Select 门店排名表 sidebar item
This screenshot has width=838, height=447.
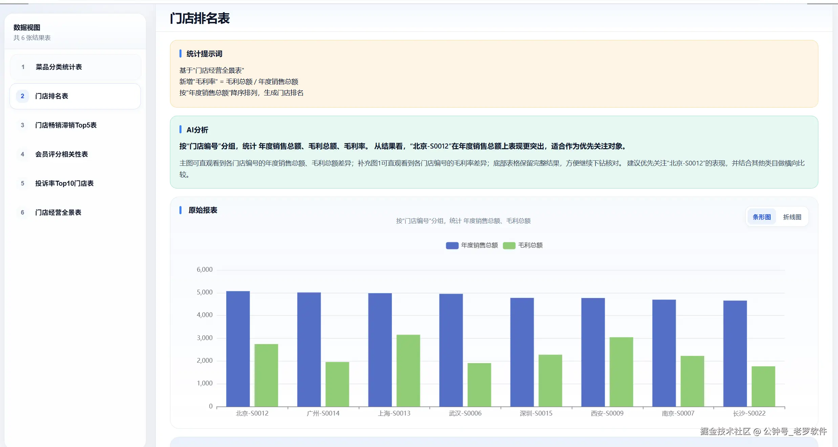tap(75, 96)
